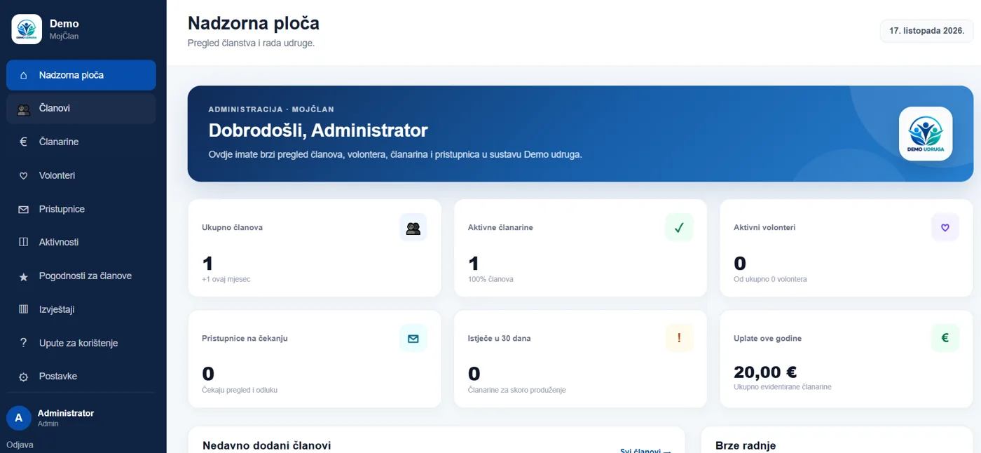This screenshot has height=453, width=981.
Task: Click the 'Dobrodošli, Administrator' banner heading
Action: [318, 130]
